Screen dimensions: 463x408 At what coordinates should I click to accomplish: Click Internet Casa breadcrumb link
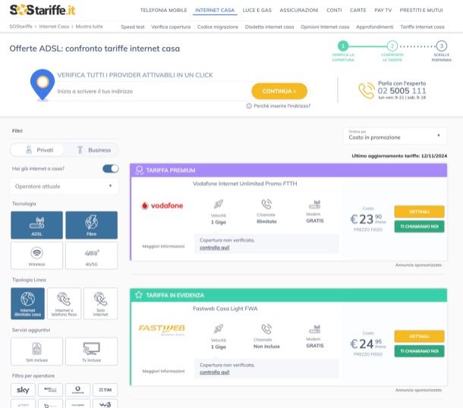54,27
